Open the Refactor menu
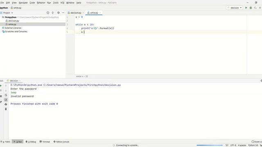The height and width of the screenshot is (147, 262). point(41,3)
